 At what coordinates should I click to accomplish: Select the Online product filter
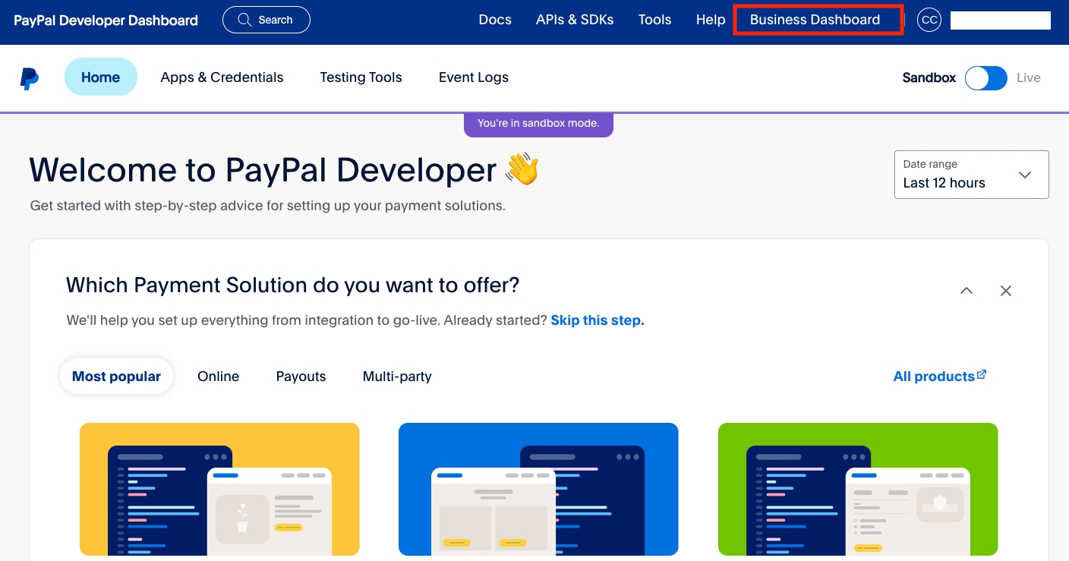(218, 377)
